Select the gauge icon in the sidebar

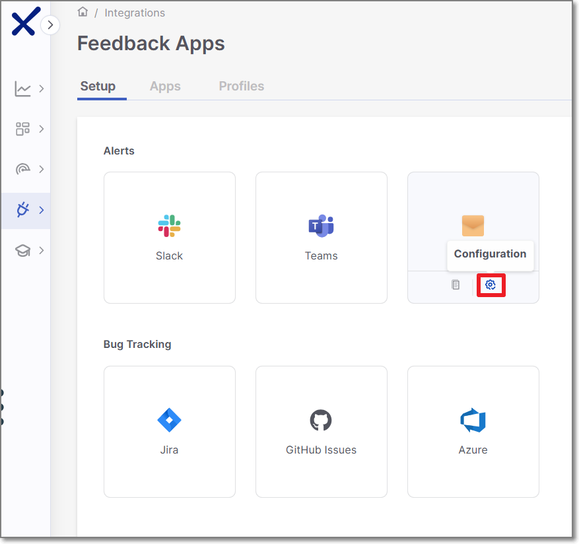click(x=23, y=169)
